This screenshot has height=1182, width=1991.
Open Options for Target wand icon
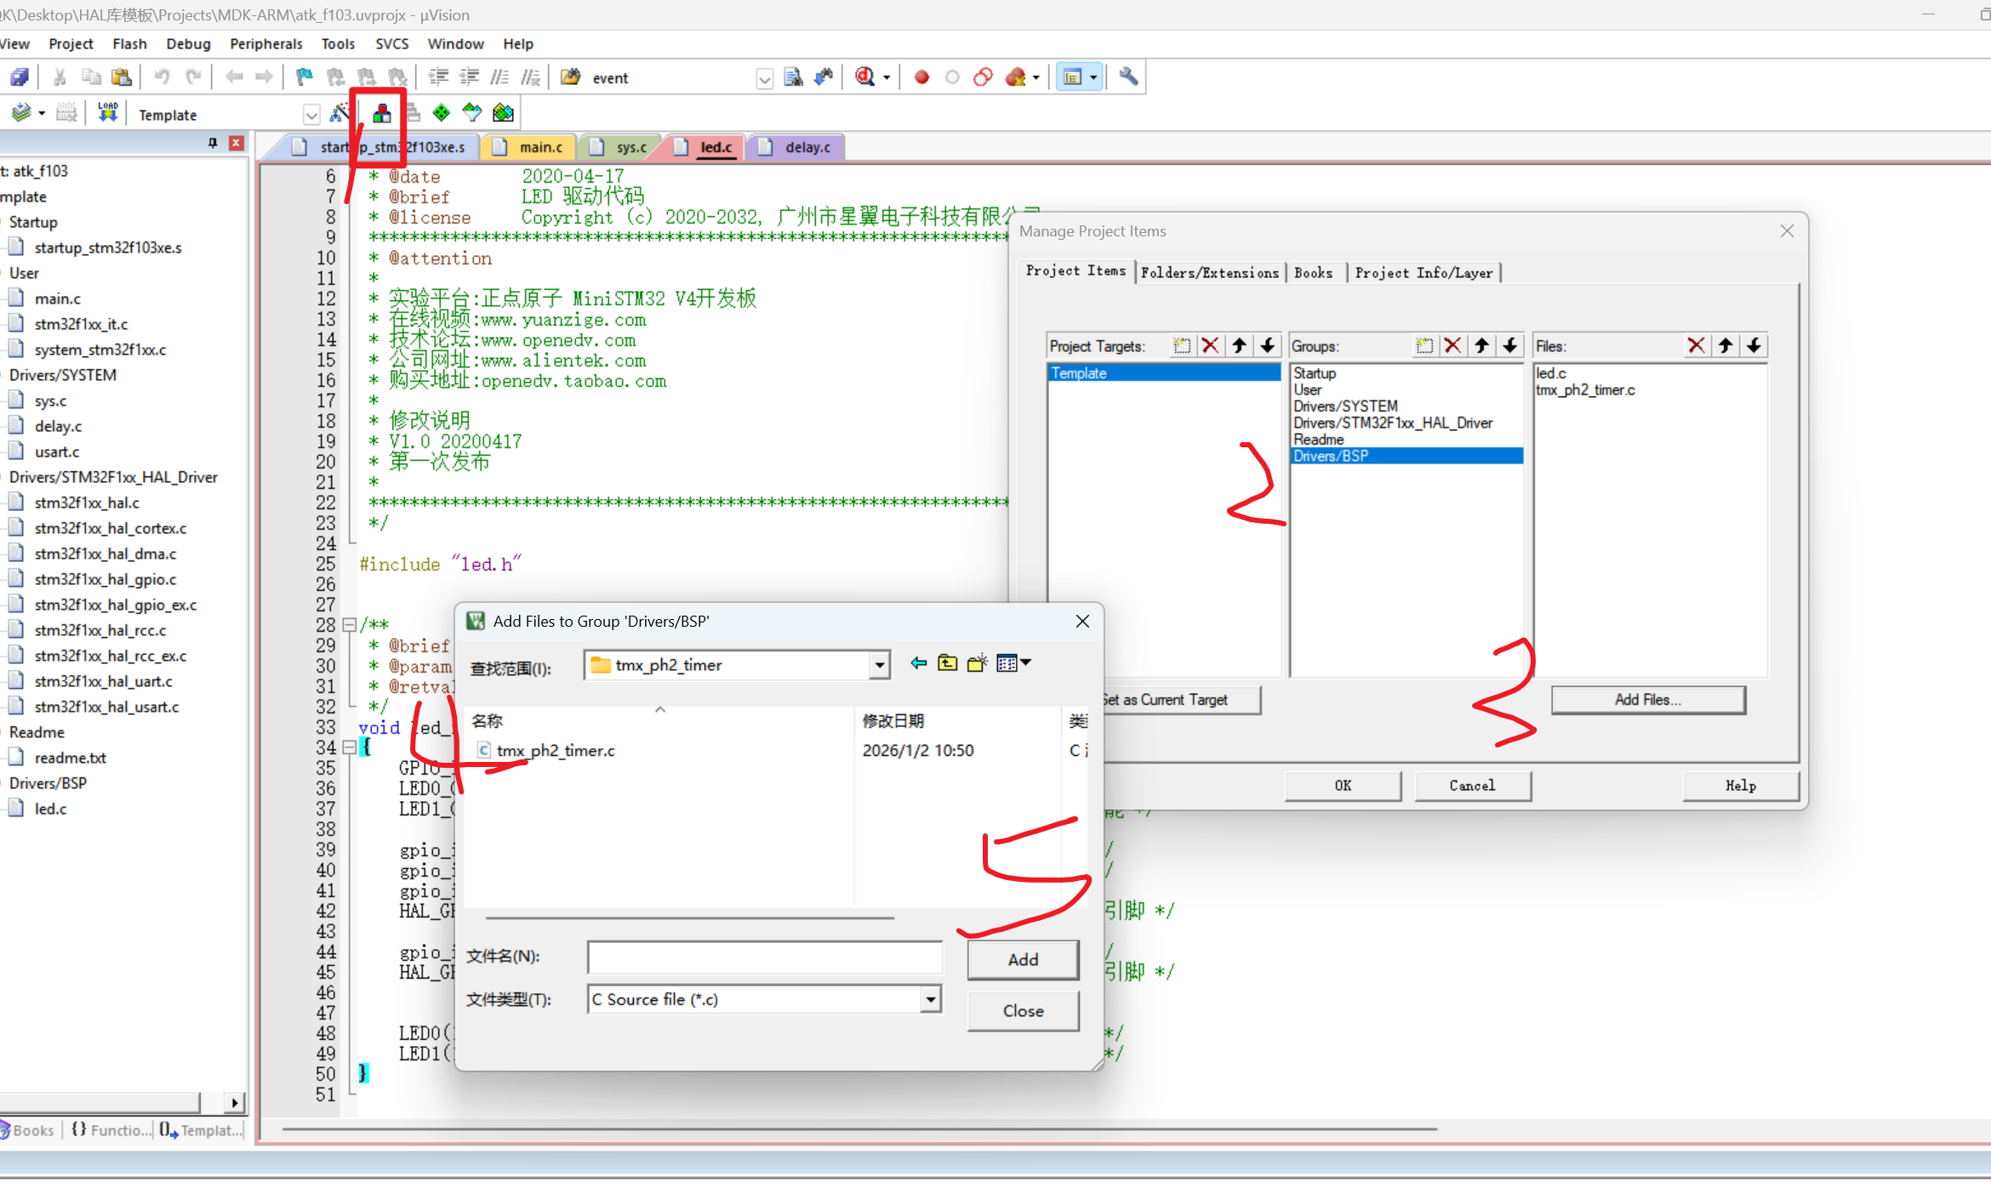[339, 113]
